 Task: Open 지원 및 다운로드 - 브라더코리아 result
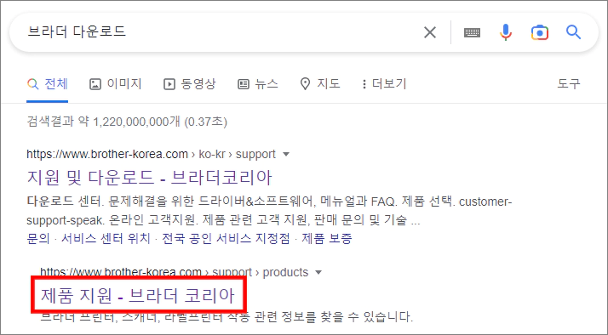149,177
